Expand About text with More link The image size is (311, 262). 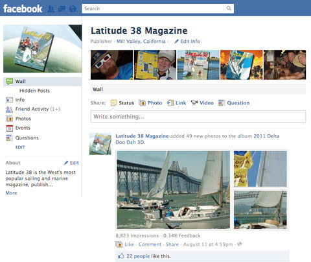pos(11,193)
